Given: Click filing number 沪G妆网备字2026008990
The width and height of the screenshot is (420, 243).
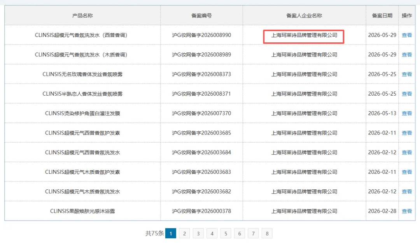Looking at the screenshot, I should pos(201,35).
